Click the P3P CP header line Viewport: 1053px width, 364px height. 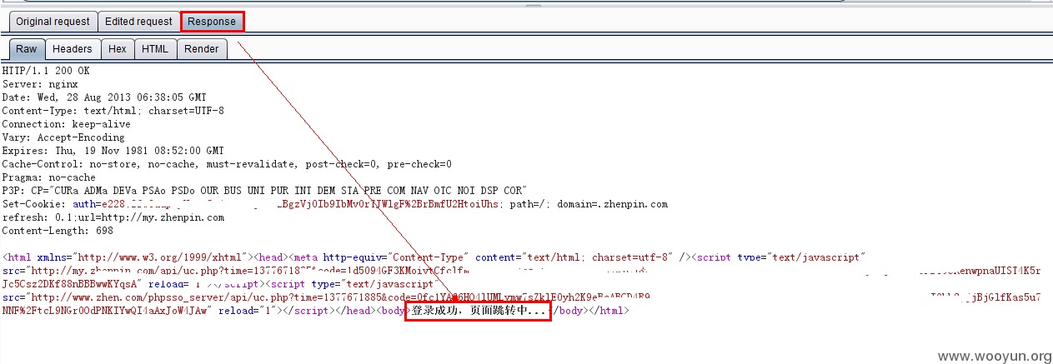tap(265, 191)
